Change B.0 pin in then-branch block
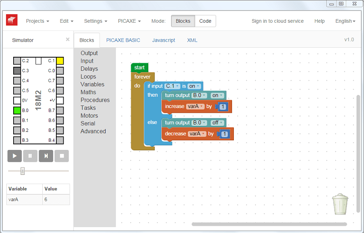Image resolution: width=364 pixels, height=233 pixels. [199, 95]
